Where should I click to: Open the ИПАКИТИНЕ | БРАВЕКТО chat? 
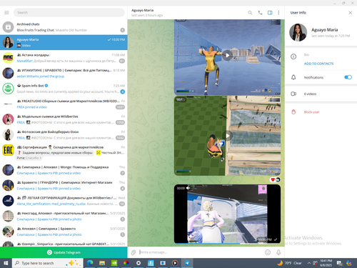click(64, 73)
